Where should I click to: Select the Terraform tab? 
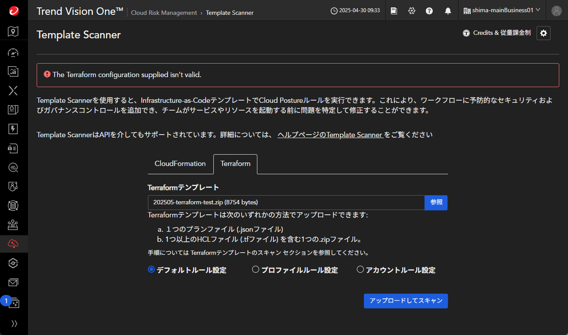click(x=236, y=164)
